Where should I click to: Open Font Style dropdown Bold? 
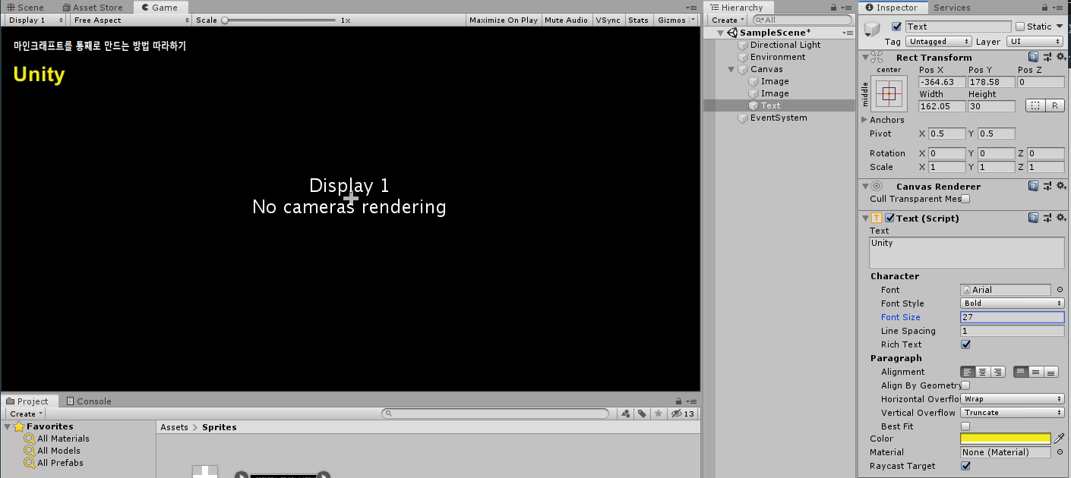pos(1013,303)
